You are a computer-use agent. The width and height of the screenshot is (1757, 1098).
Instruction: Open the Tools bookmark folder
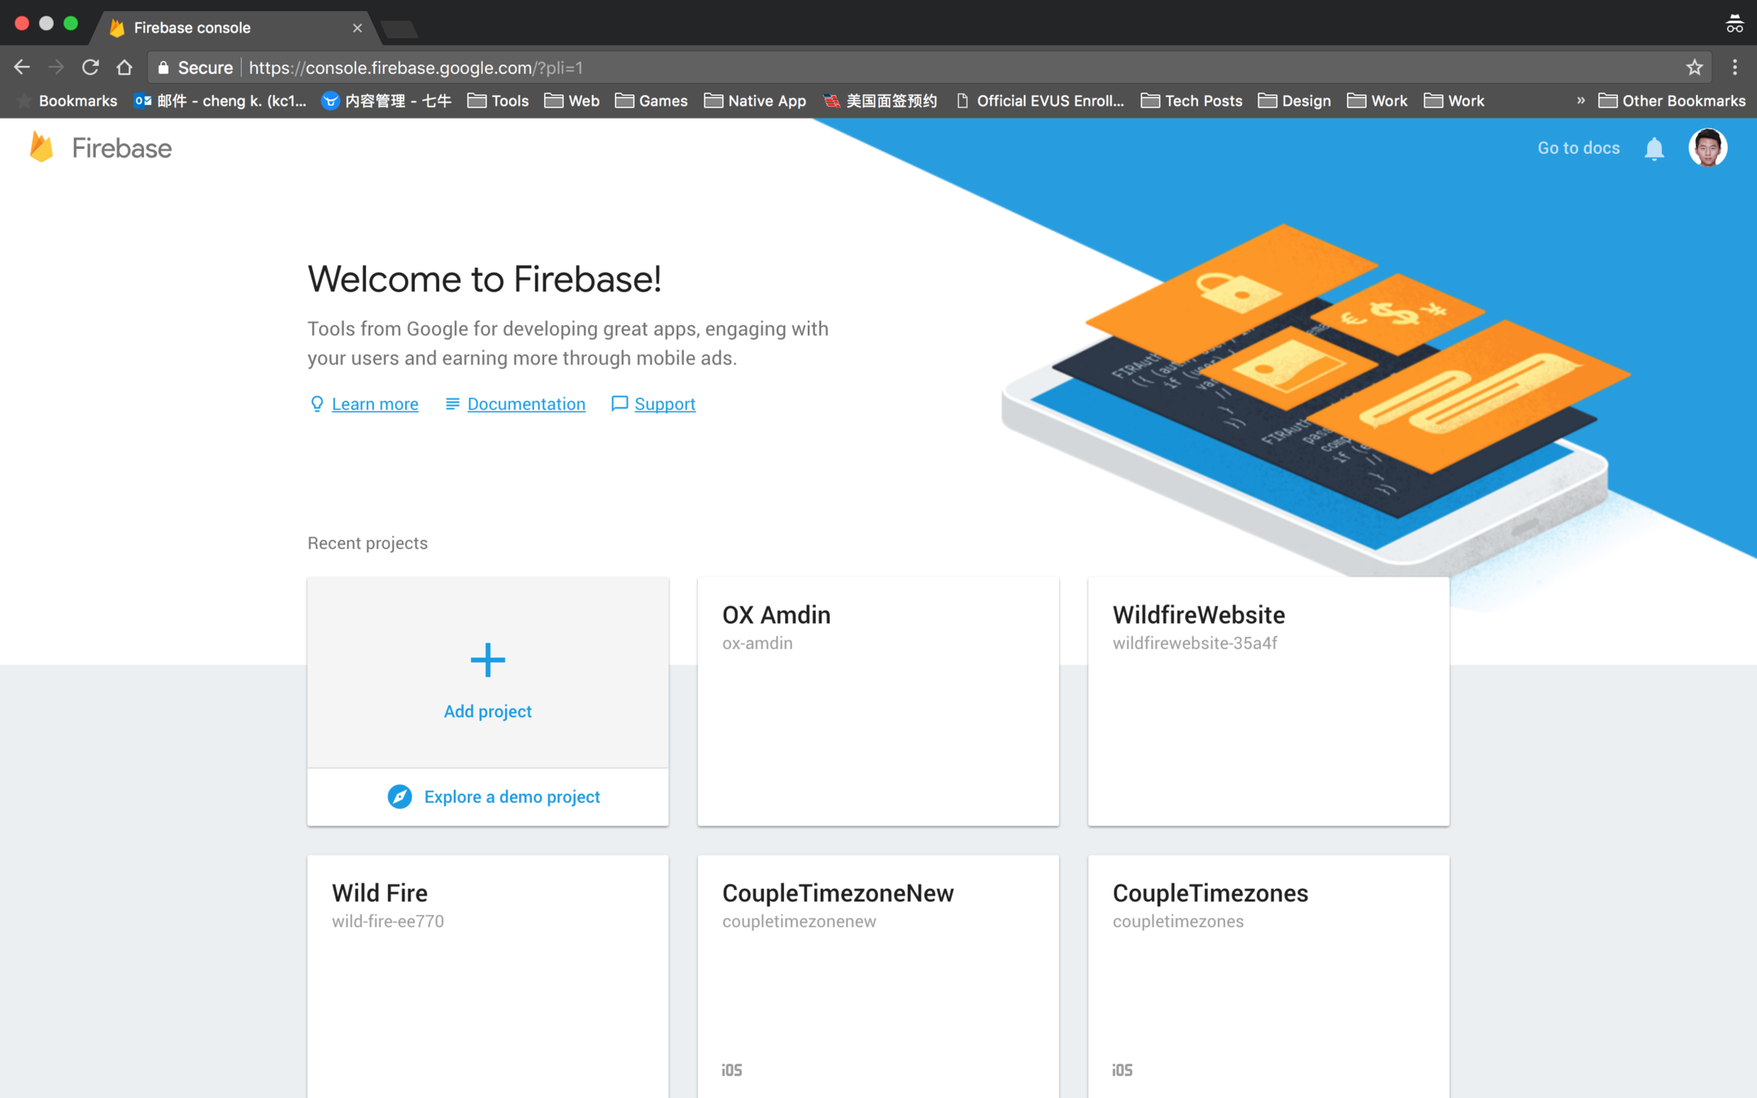[498, 101]
